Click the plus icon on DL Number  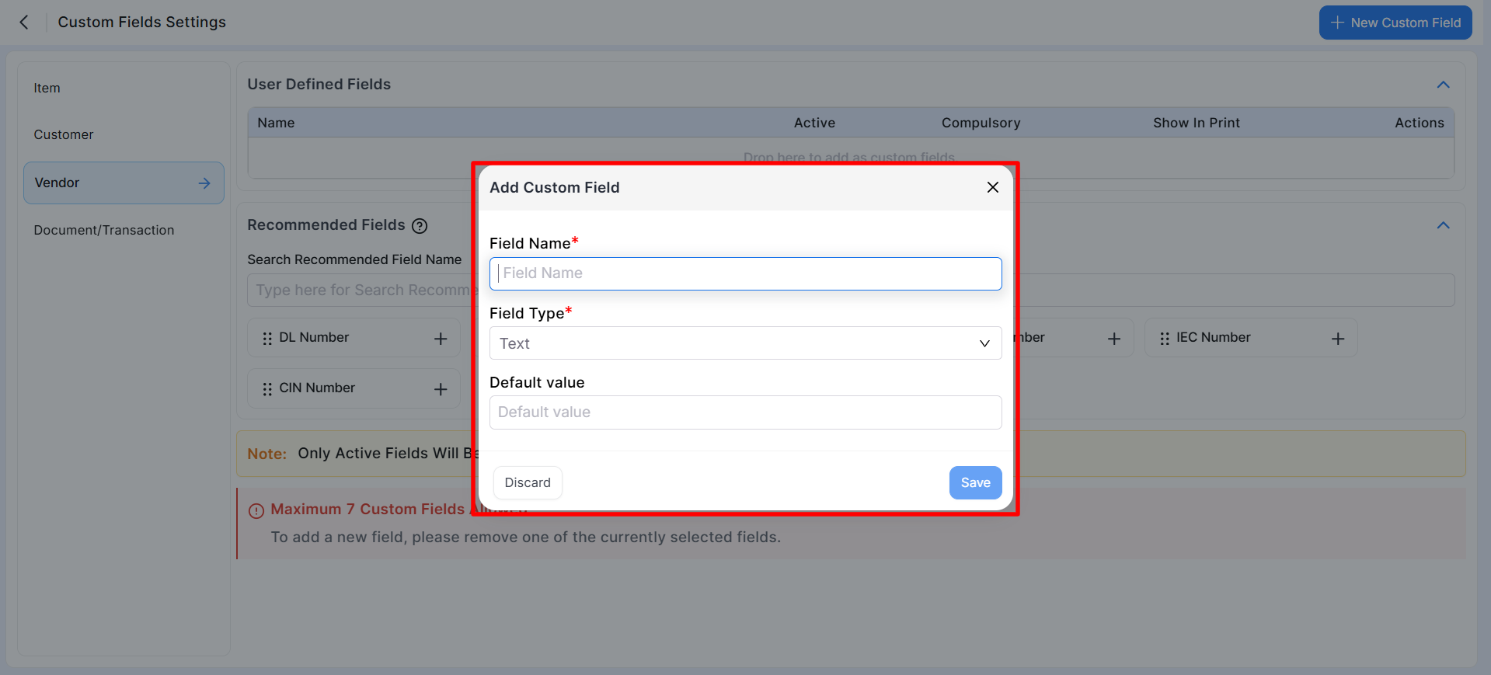point(441,339)
